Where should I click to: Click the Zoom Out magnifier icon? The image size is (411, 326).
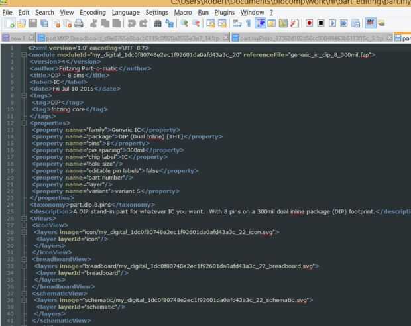196,23
